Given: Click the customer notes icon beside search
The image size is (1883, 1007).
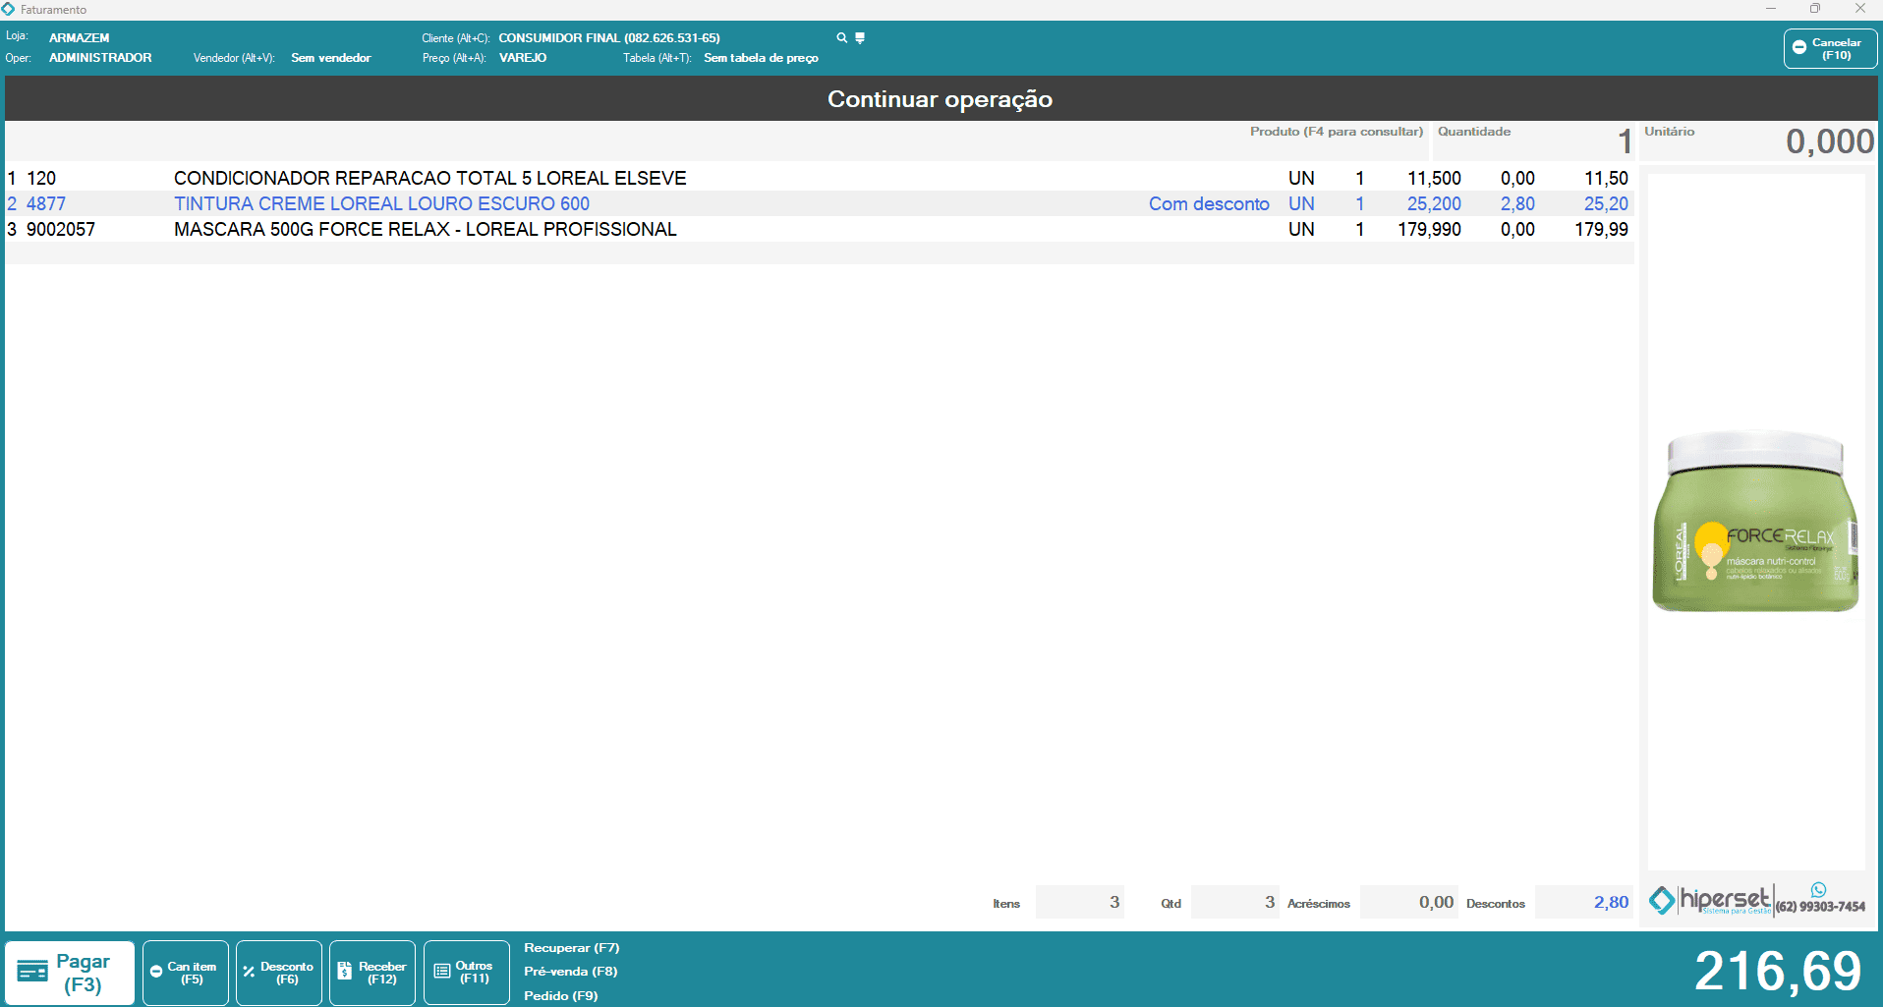Looking at the screenshot, I should [860, 38].
